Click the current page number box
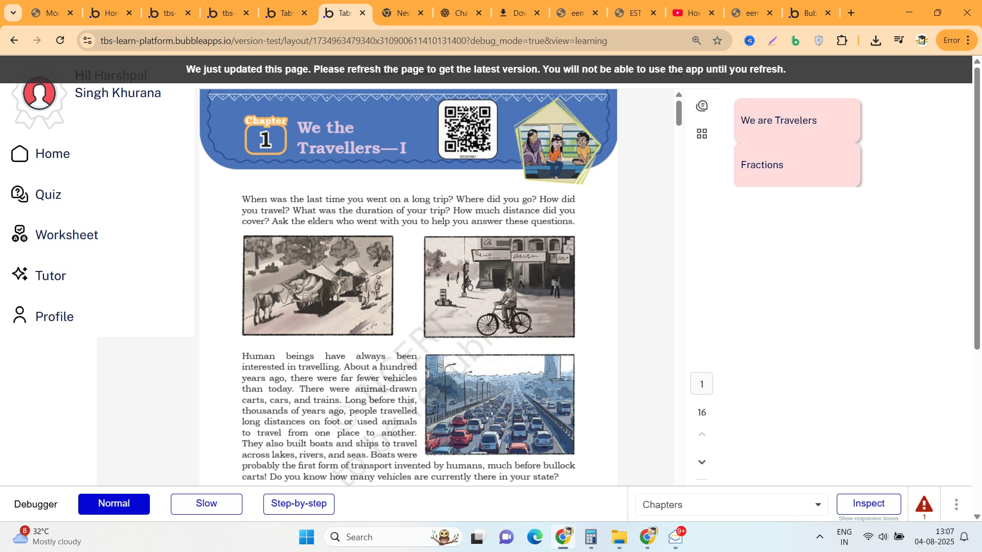 tap(702, 384)
